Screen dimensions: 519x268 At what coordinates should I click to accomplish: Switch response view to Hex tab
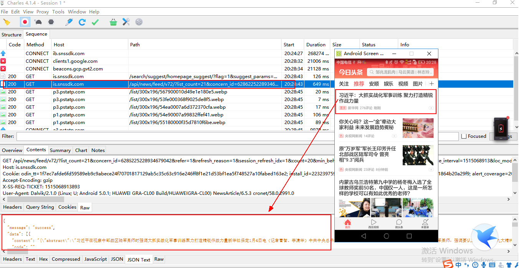43,259
